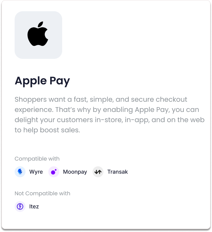Click the phrase "boost sales" in the description
This screenshot has width=212, height=232.
60,130
